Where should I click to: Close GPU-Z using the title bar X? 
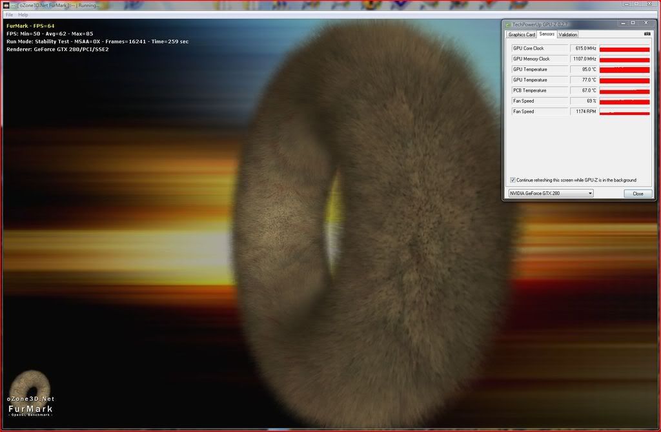[646, 23]
